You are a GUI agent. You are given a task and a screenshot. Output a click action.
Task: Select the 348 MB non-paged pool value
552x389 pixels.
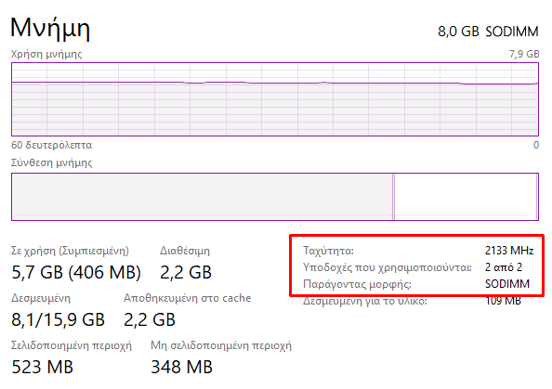click(x=181, y=367)
